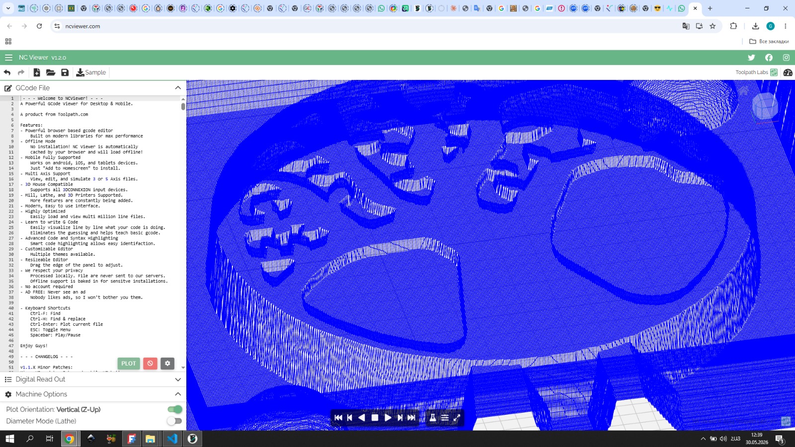Load the Sample GCode
Screen dimensions: 795x447
(91, 73)
